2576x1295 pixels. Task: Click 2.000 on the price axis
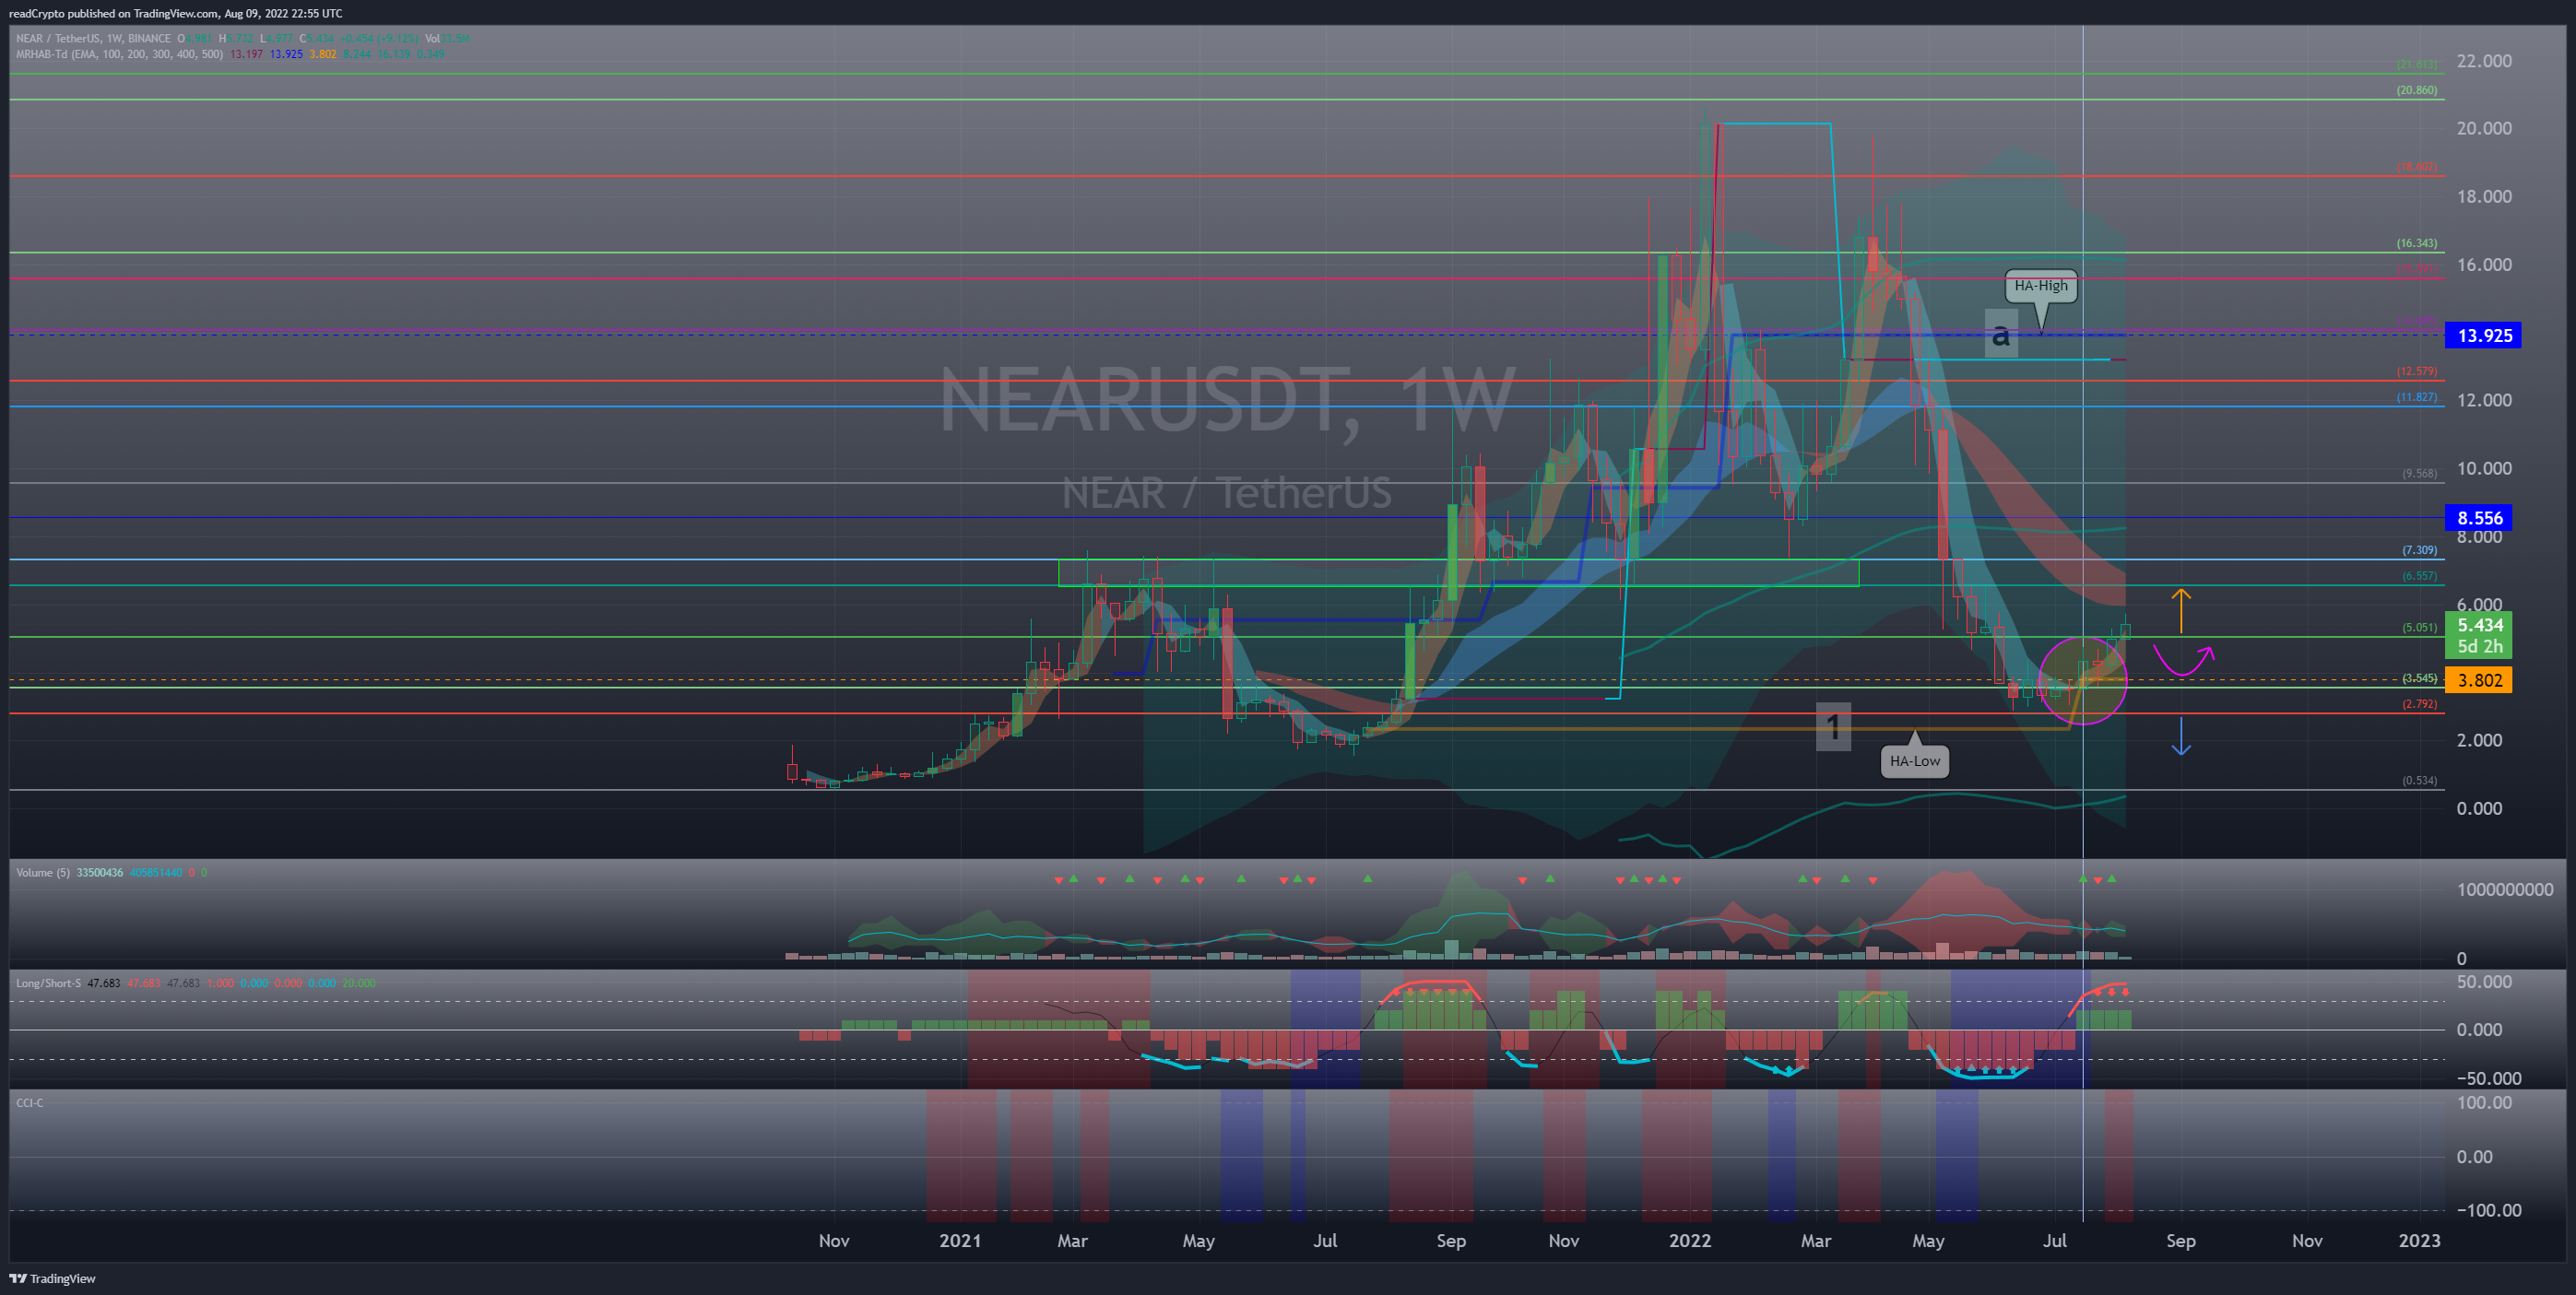[x=2479, y=740]
